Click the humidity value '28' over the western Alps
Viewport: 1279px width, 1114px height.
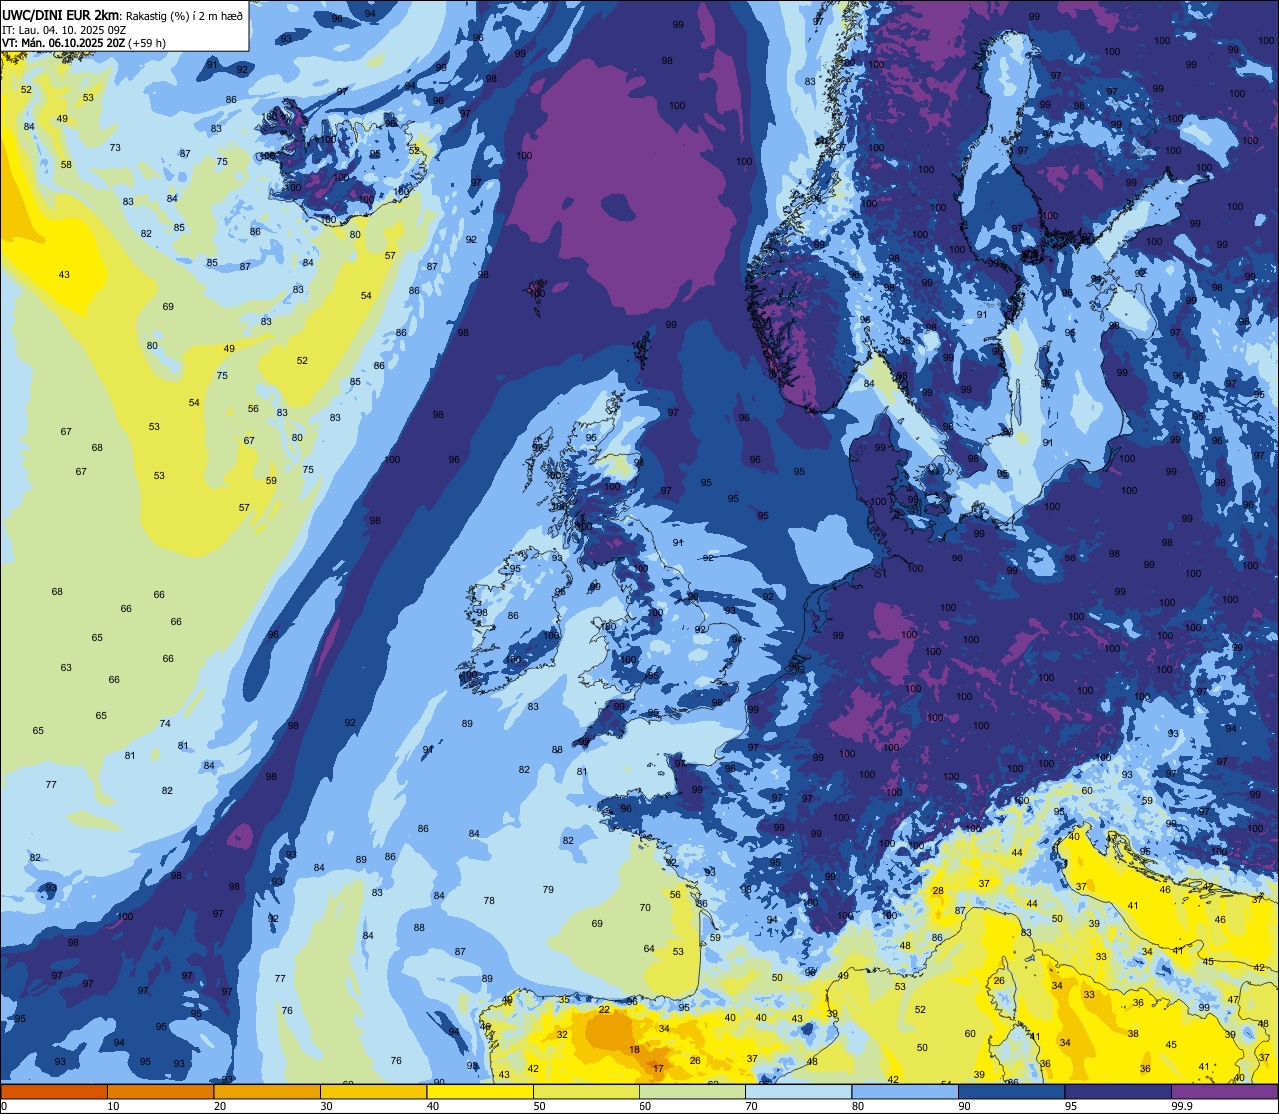click(x=938, y=891)
